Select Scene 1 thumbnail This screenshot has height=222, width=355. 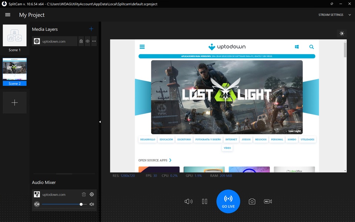pos(15,36)
